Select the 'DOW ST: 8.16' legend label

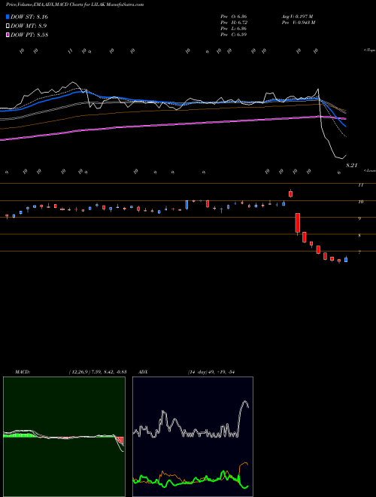coord(29,17)
